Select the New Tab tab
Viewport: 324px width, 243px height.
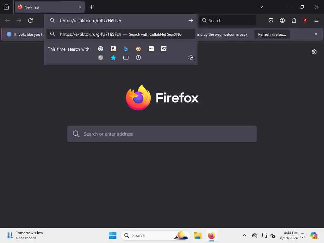[50, 7]
